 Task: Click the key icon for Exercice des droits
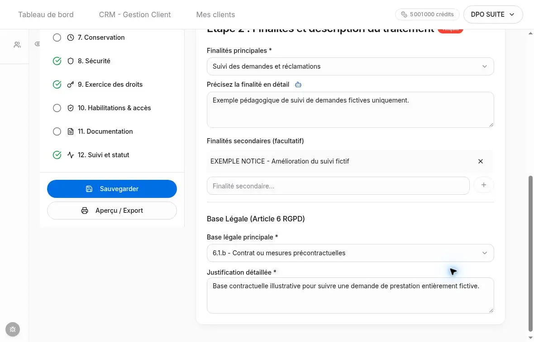[71, 84]
